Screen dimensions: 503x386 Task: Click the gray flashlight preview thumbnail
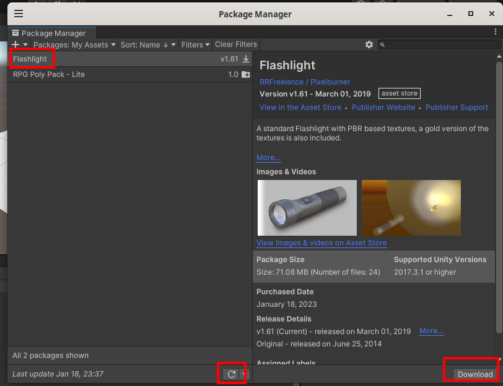click(x=307, y=207)
